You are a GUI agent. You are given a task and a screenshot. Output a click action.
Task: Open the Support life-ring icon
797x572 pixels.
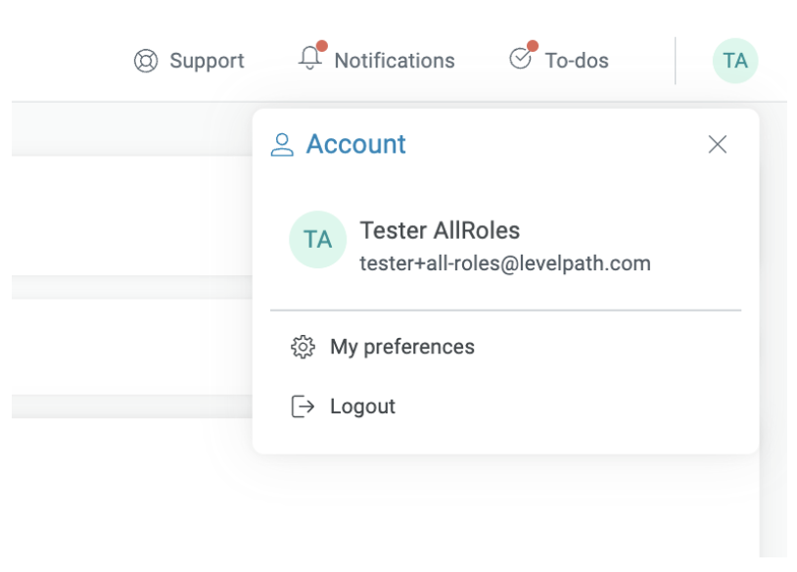point(144,59)
